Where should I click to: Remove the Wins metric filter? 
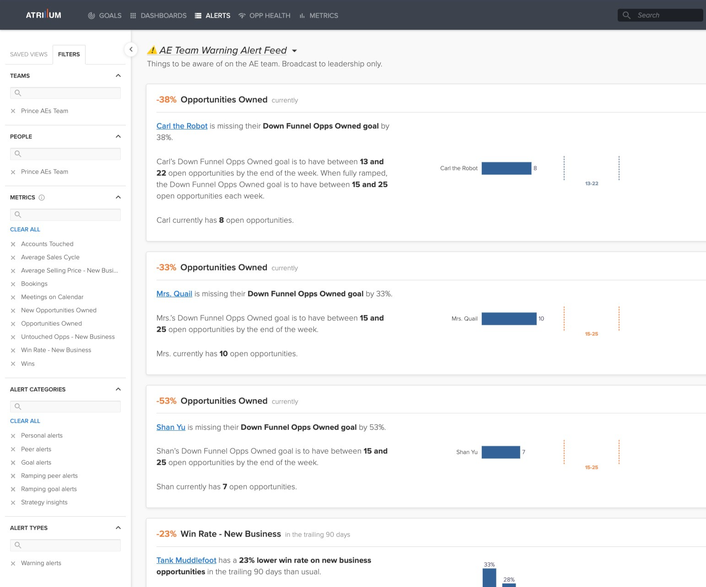[13, 364]
